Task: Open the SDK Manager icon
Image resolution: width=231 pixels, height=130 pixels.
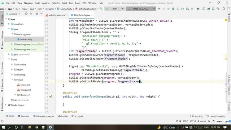Action: click(218, 9)
